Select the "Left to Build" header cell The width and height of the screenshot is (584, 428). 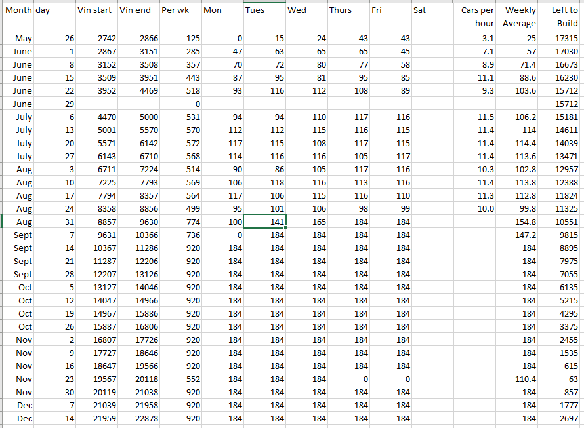tap(561, 17)
